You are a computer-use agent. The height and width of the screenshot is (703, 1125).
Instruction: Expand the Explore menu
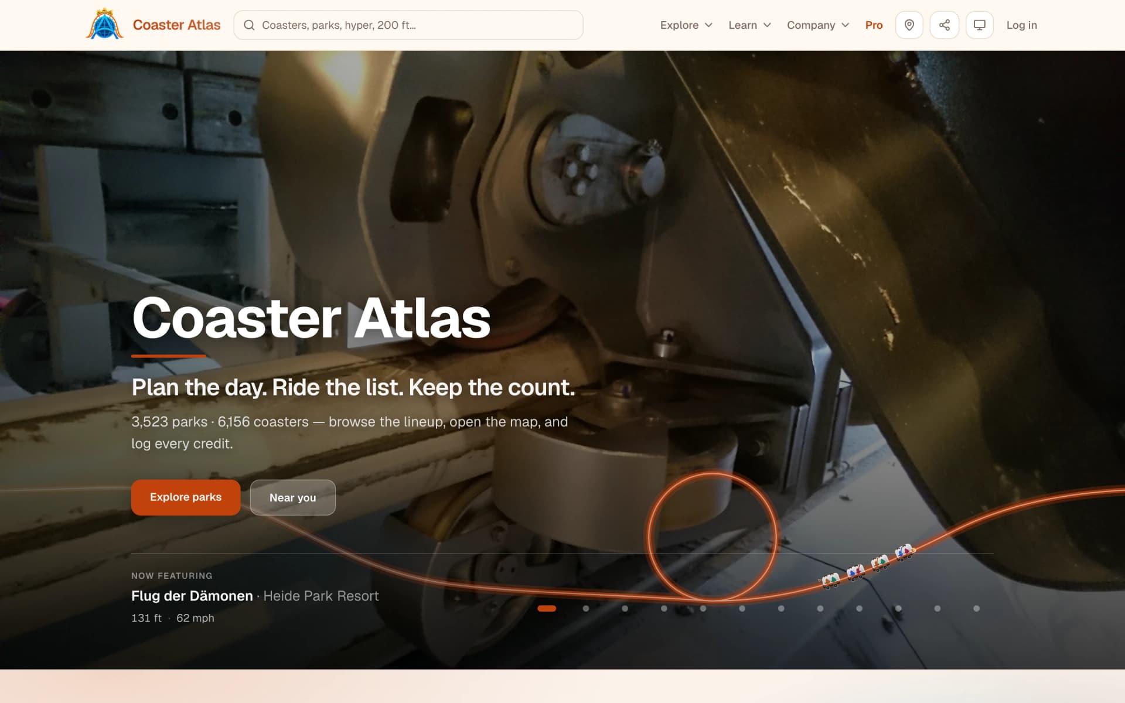686,25
